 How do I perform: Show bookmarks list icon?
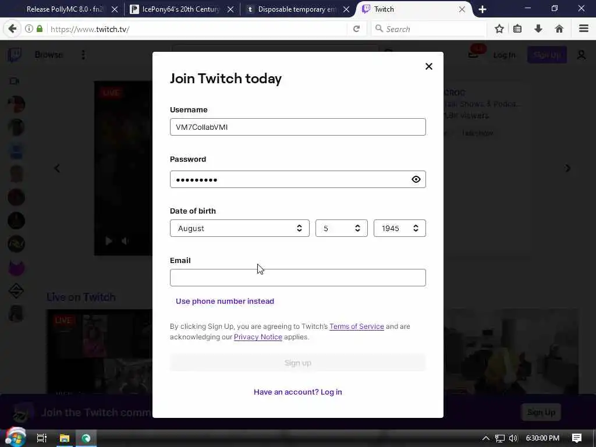coord(517,29)
